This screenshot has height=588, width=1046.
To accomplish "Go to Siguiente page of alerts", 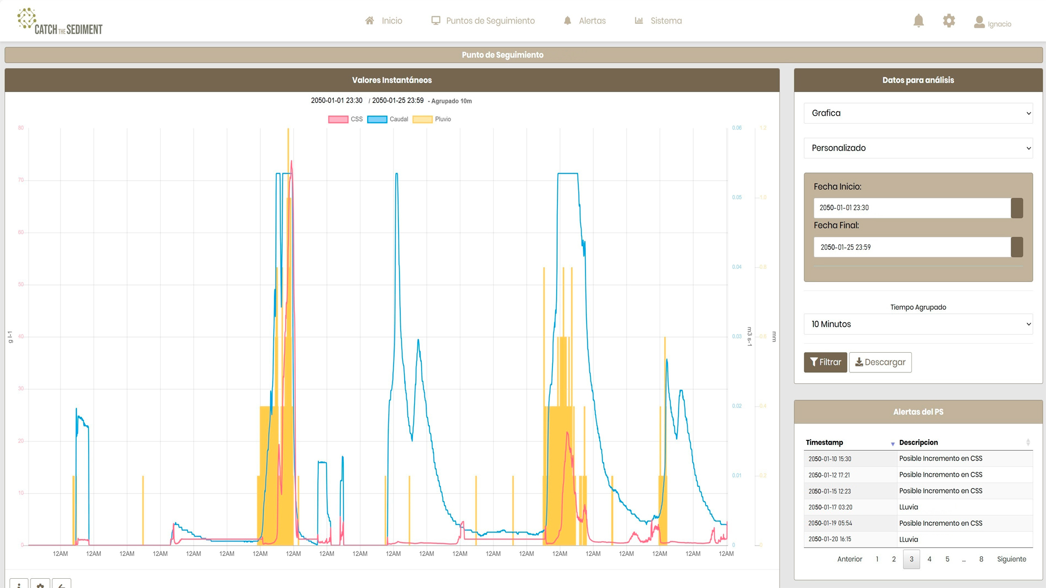I will (1012, 559).
